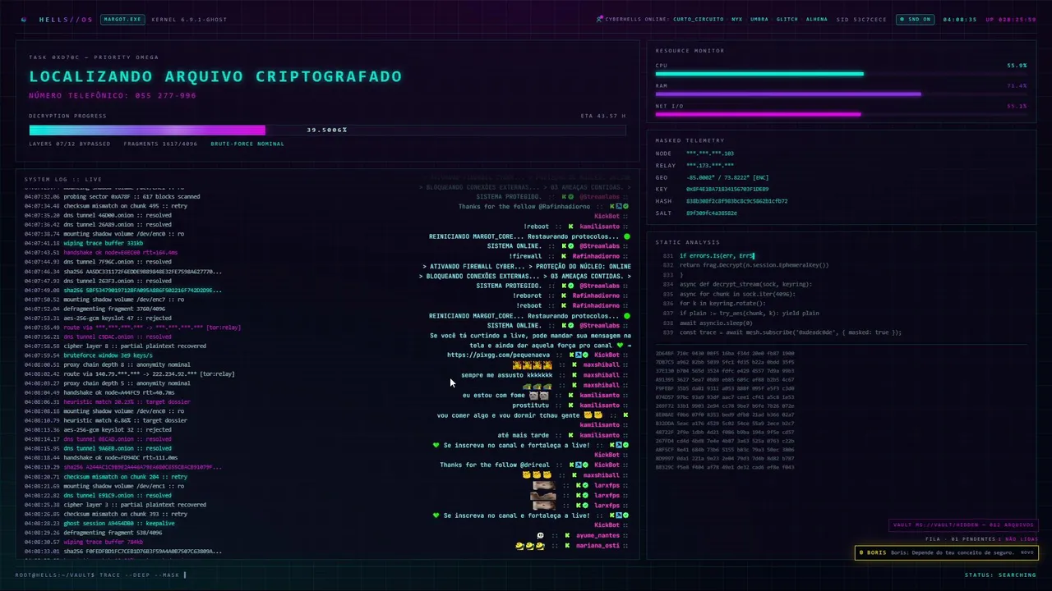Click code line 839 const trace
Image resolution: width=1052 pixels, height=591 pixels.
pos(782,332)
